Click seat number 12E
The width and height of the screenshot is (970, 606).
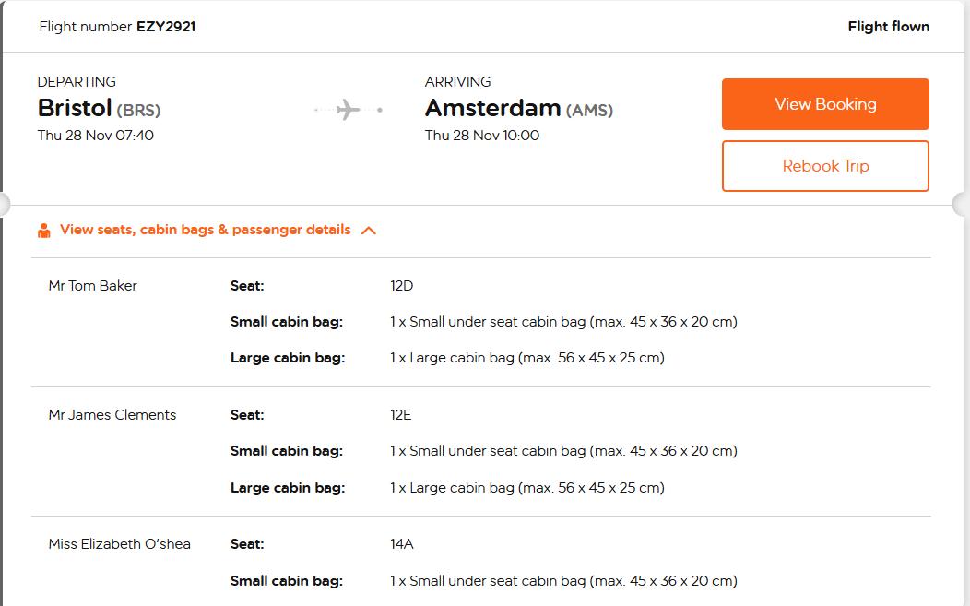coord(400,415)
